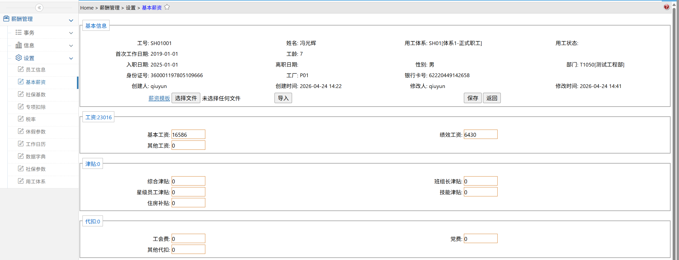Click the edit icon beside 基本薪资
The width and height of the screenshot is (679, 260).
pyautogui.click(x=21, y=82)
